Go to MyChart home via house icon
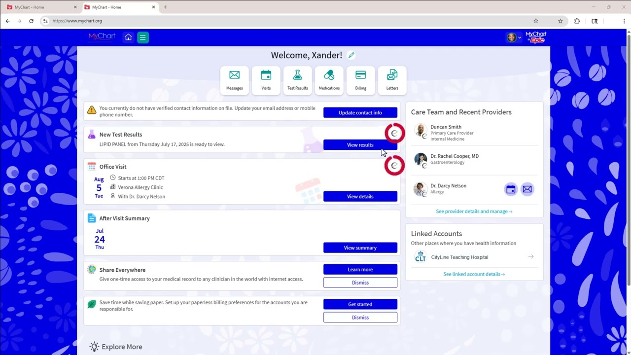This screenshot has width=631, height=355. pyautogui.click(x=128, y=37)
